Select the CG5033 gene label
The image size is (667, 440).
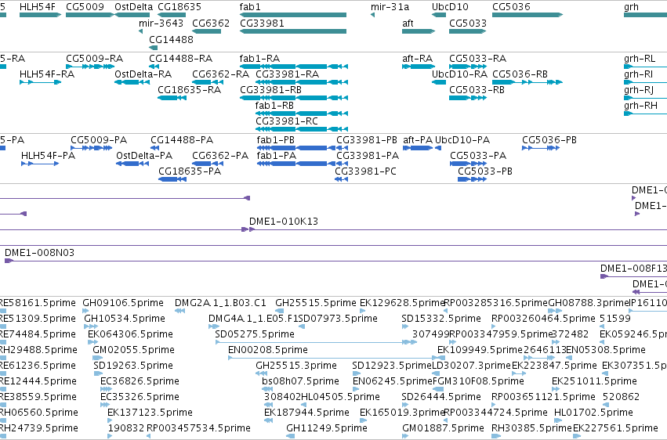pos(468,23)
